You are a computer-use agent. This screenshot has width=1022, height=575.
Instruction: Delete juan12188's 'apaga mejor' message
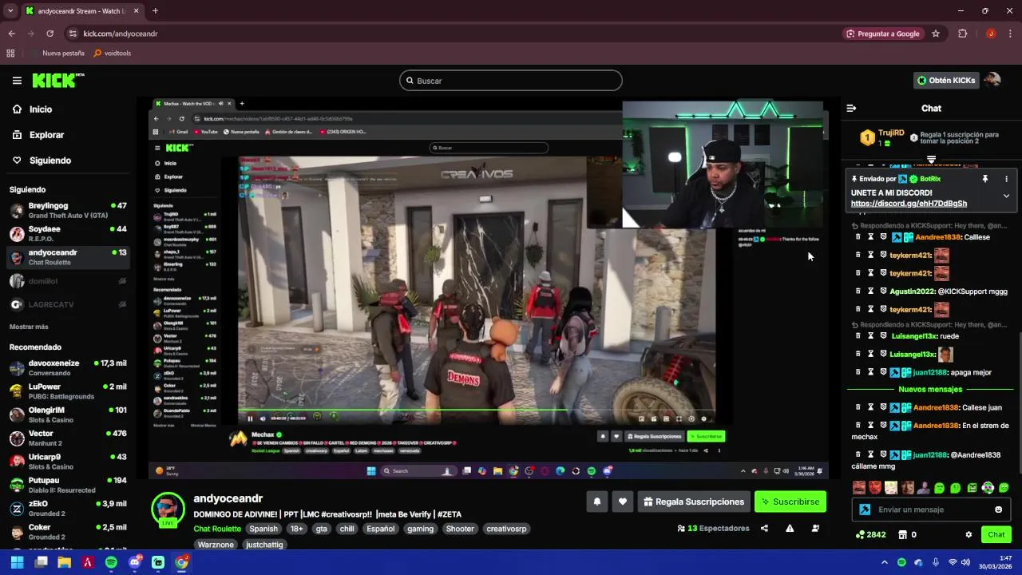(858, 372)
